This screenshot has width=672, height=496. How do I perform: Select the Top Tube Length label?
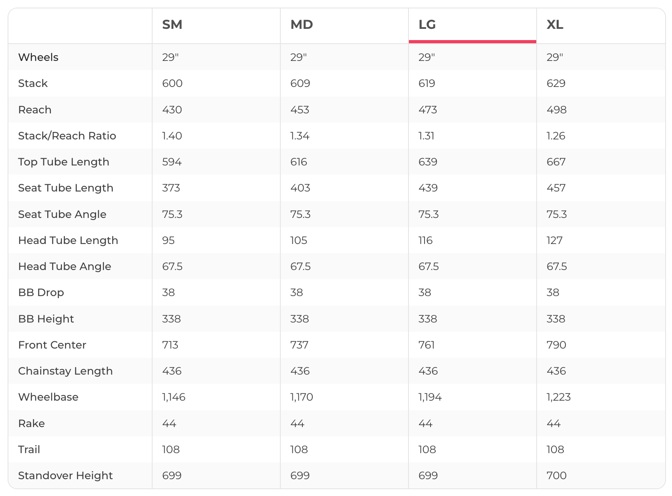tap(64, 162)
